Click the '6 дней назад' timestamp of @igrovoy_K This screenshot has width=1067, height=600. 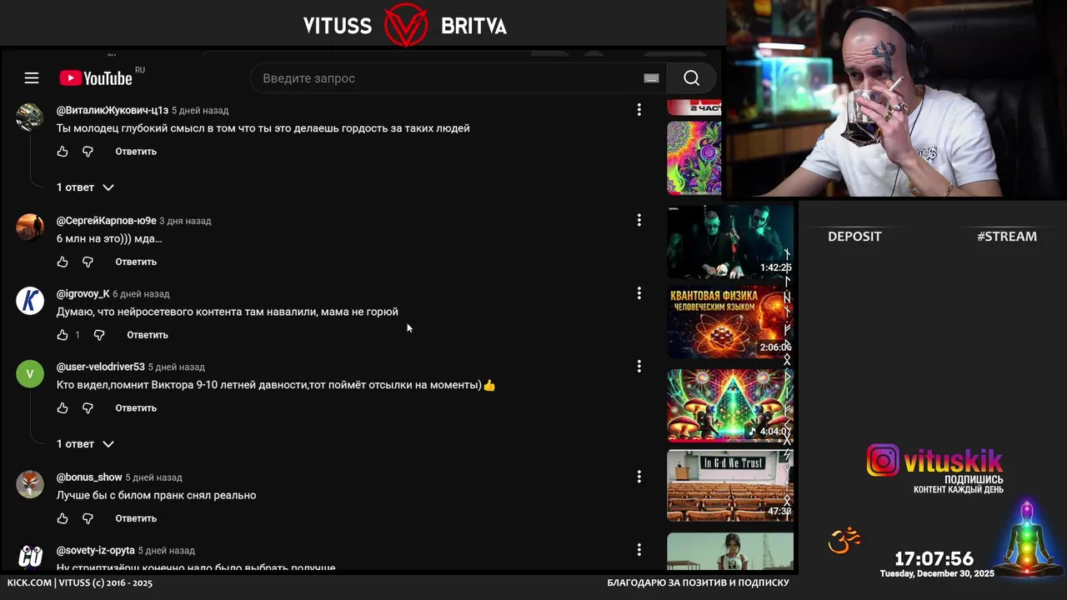click(x=141, y=294)
